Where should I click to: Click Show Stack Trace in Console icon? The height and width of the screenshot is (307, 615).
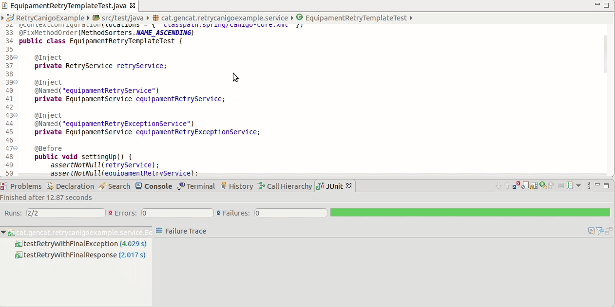coord(592,231)
